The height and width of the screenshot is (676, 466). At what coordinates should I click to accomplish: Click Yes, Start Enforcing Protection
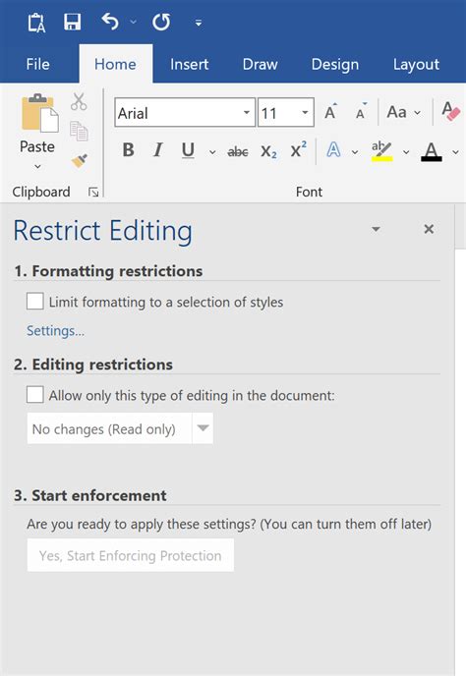tap(131, 555)
